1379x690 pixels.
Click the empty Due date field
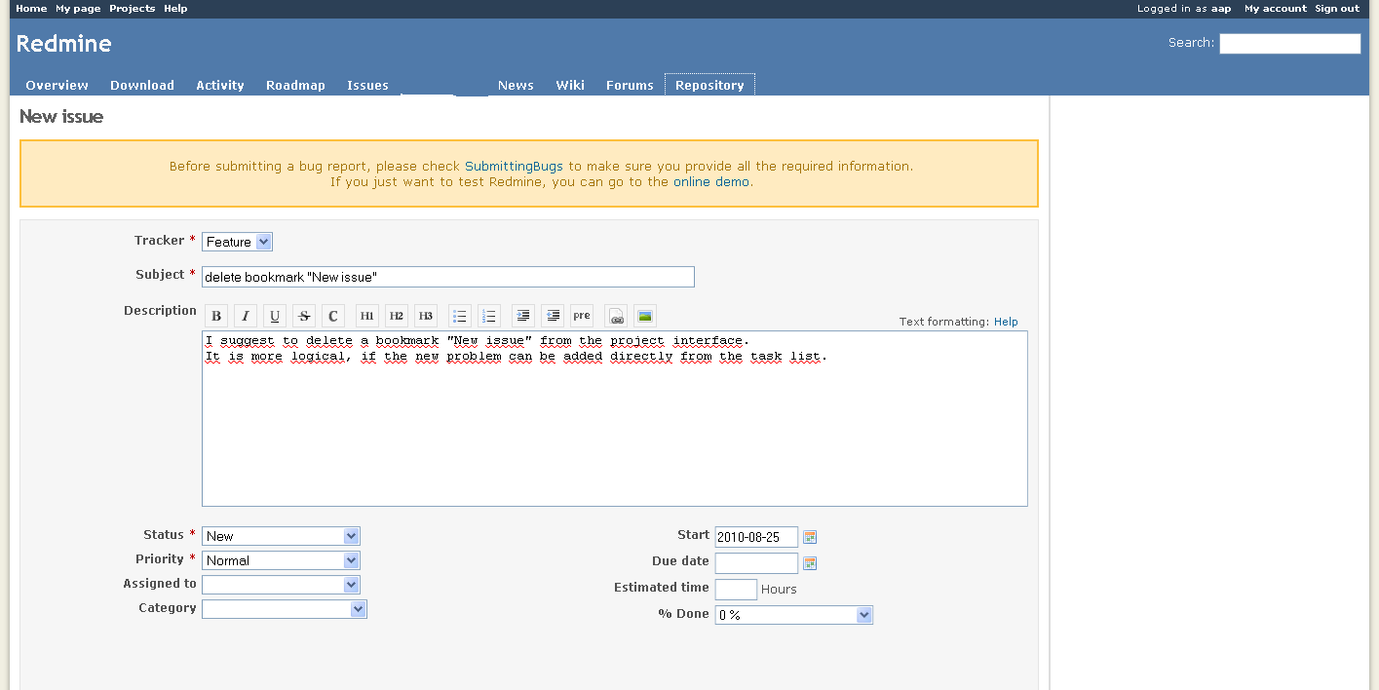pos(756,563)
